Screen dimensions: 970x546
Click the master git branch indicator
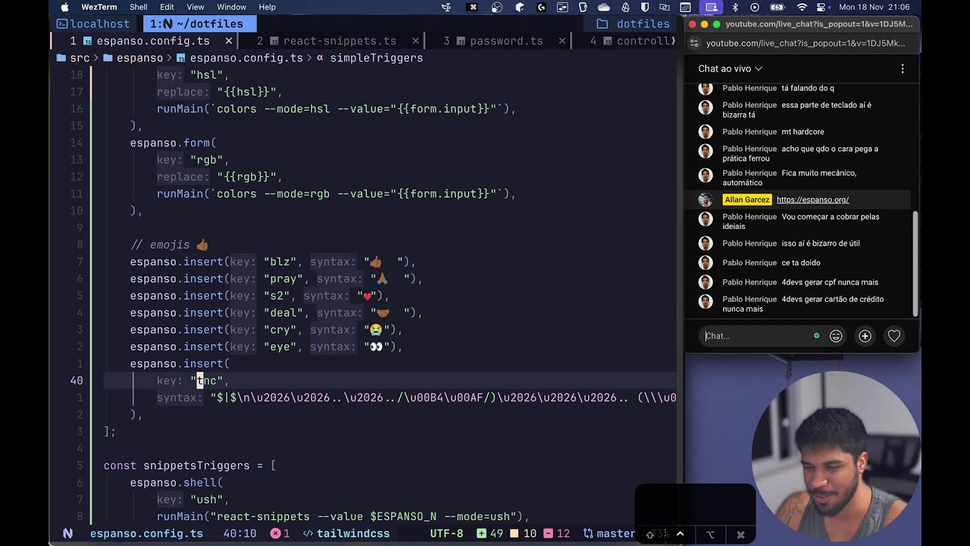point(609,534)
